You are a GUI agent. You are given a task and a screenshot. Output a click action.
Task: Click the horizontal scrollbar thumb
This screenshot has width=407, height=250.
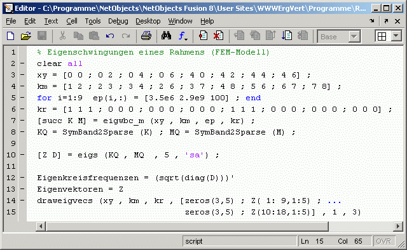(187, 226)
